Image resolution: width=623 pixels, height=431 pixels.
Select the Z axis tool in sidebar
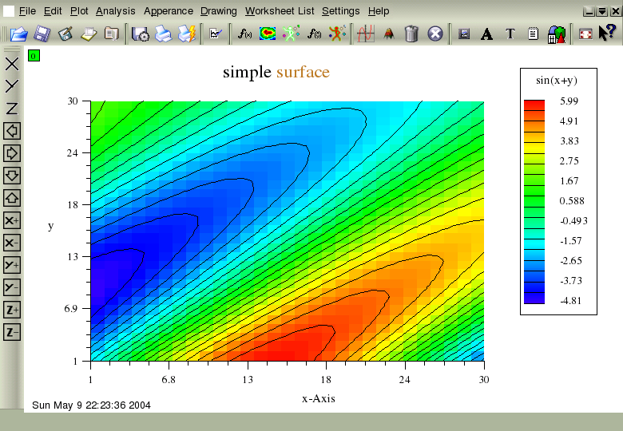(x=12, y=109)
